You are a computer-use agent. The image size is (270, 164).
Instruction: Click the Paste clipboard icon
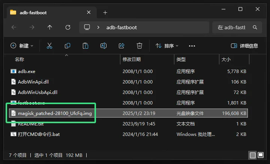[85, 46]
